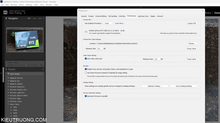220x123 pixels.
Task: Click the preset Amount slider
Action: click(x=26, y=65)
